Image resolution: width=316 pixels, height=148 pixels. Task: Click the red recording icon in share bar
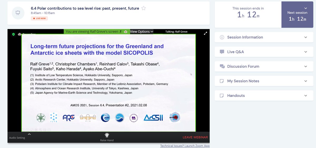coord(126,32)
